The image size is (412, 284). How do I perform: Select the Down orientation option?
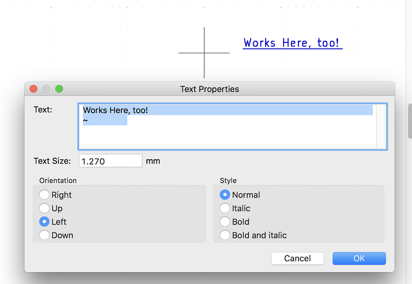(x=45, y=235)
